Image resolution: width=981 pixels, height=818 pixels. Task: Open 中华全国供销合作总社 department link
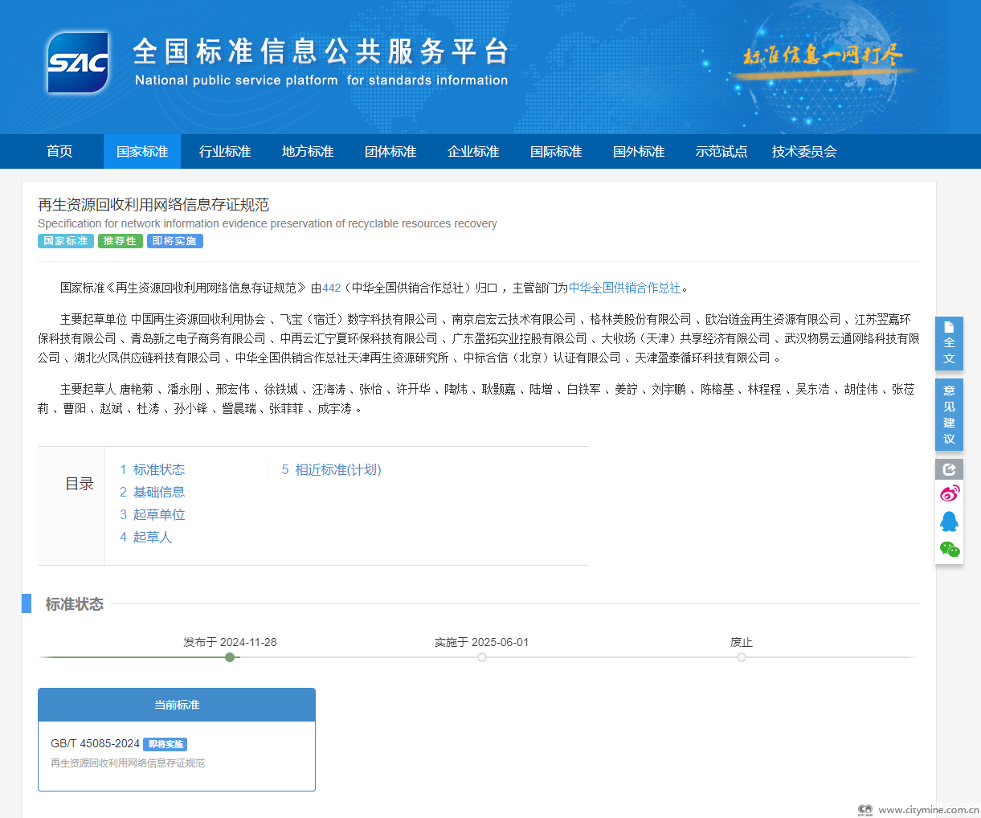pos(624,288)
